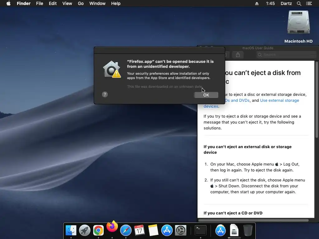Image resolution: width=319 pixels, height=239 pixels.
Task: Launch Google Chrome from Dock
Action: tap(98, 231)
